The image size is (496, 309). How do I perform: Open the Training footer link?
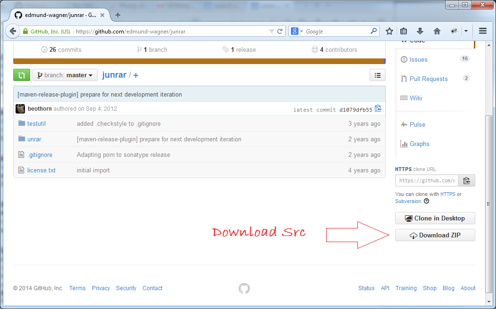point(406,288)
